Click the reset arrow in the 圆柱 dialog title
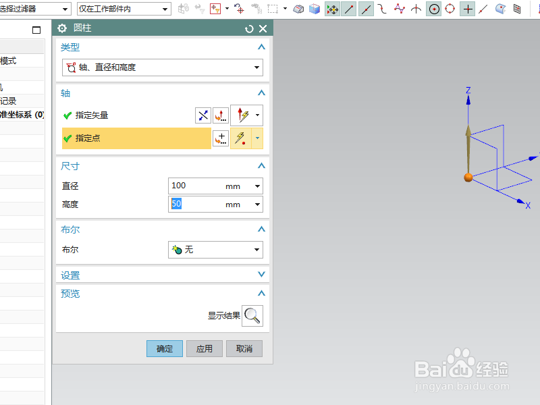 pyautogui.click(x=248, y=28)
